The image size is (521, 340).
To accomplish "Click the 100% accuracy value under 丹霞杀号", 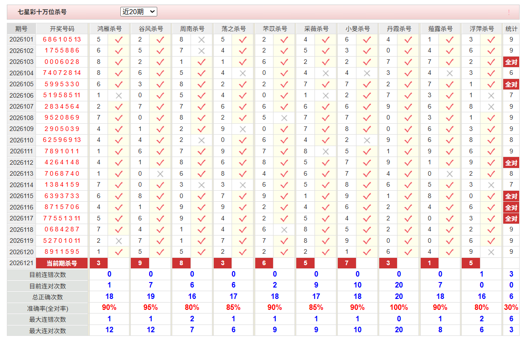I will [399, 308].
